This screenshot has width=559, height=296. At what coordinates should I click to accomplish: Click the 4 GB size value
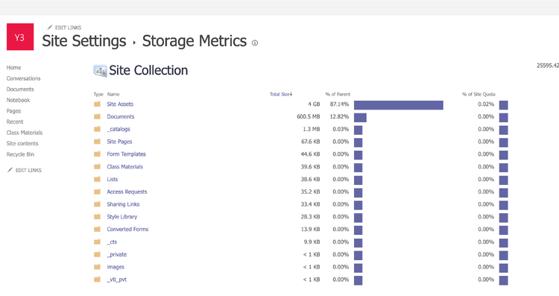[x=314, y=104]
